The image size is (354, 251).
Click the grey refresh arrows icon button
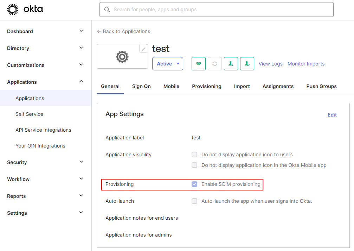[x=215, y=64]
